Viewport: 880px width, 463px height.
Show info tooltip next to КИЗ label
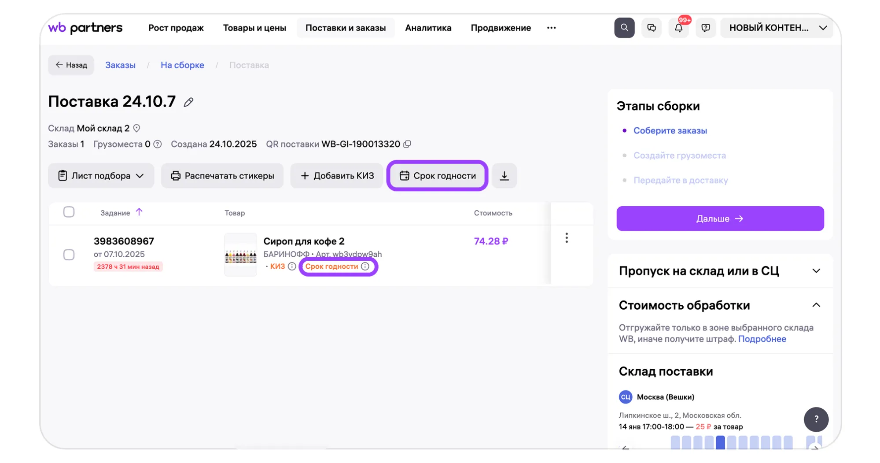click(x=292, y=267)
